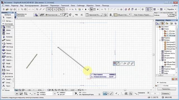Toggle the straight segment option in the pet palette
The image size is (179, 100).
(x=117, y=64)
